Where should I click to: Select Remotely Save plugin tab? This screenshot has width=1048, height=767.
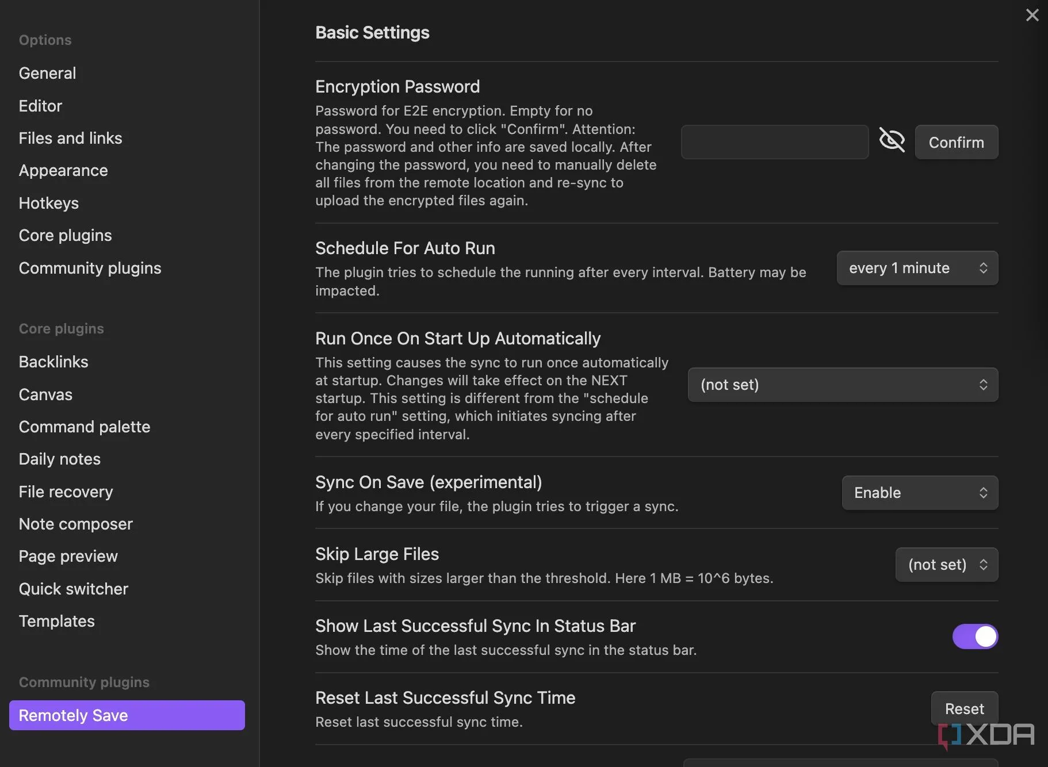coord(127,715)
